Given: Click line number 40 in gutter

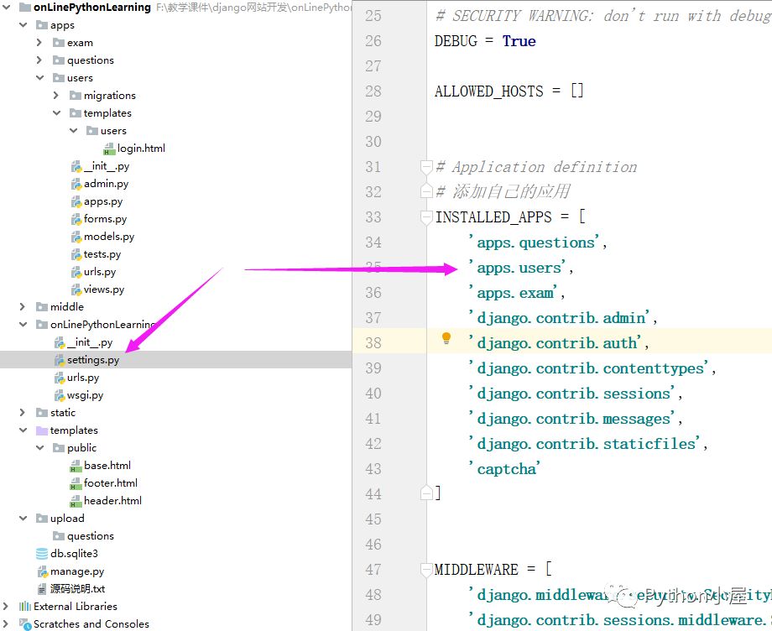Looking at the screenshot, I should click(x=373, y=394).
